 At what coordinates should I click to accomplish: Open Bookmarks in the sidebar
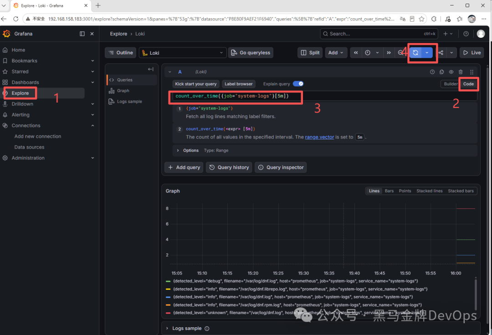point(24,61)
